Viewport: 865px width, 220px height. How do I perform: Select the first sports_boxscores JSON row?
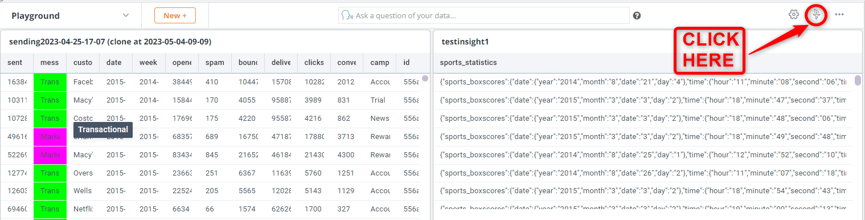[643, 82]
